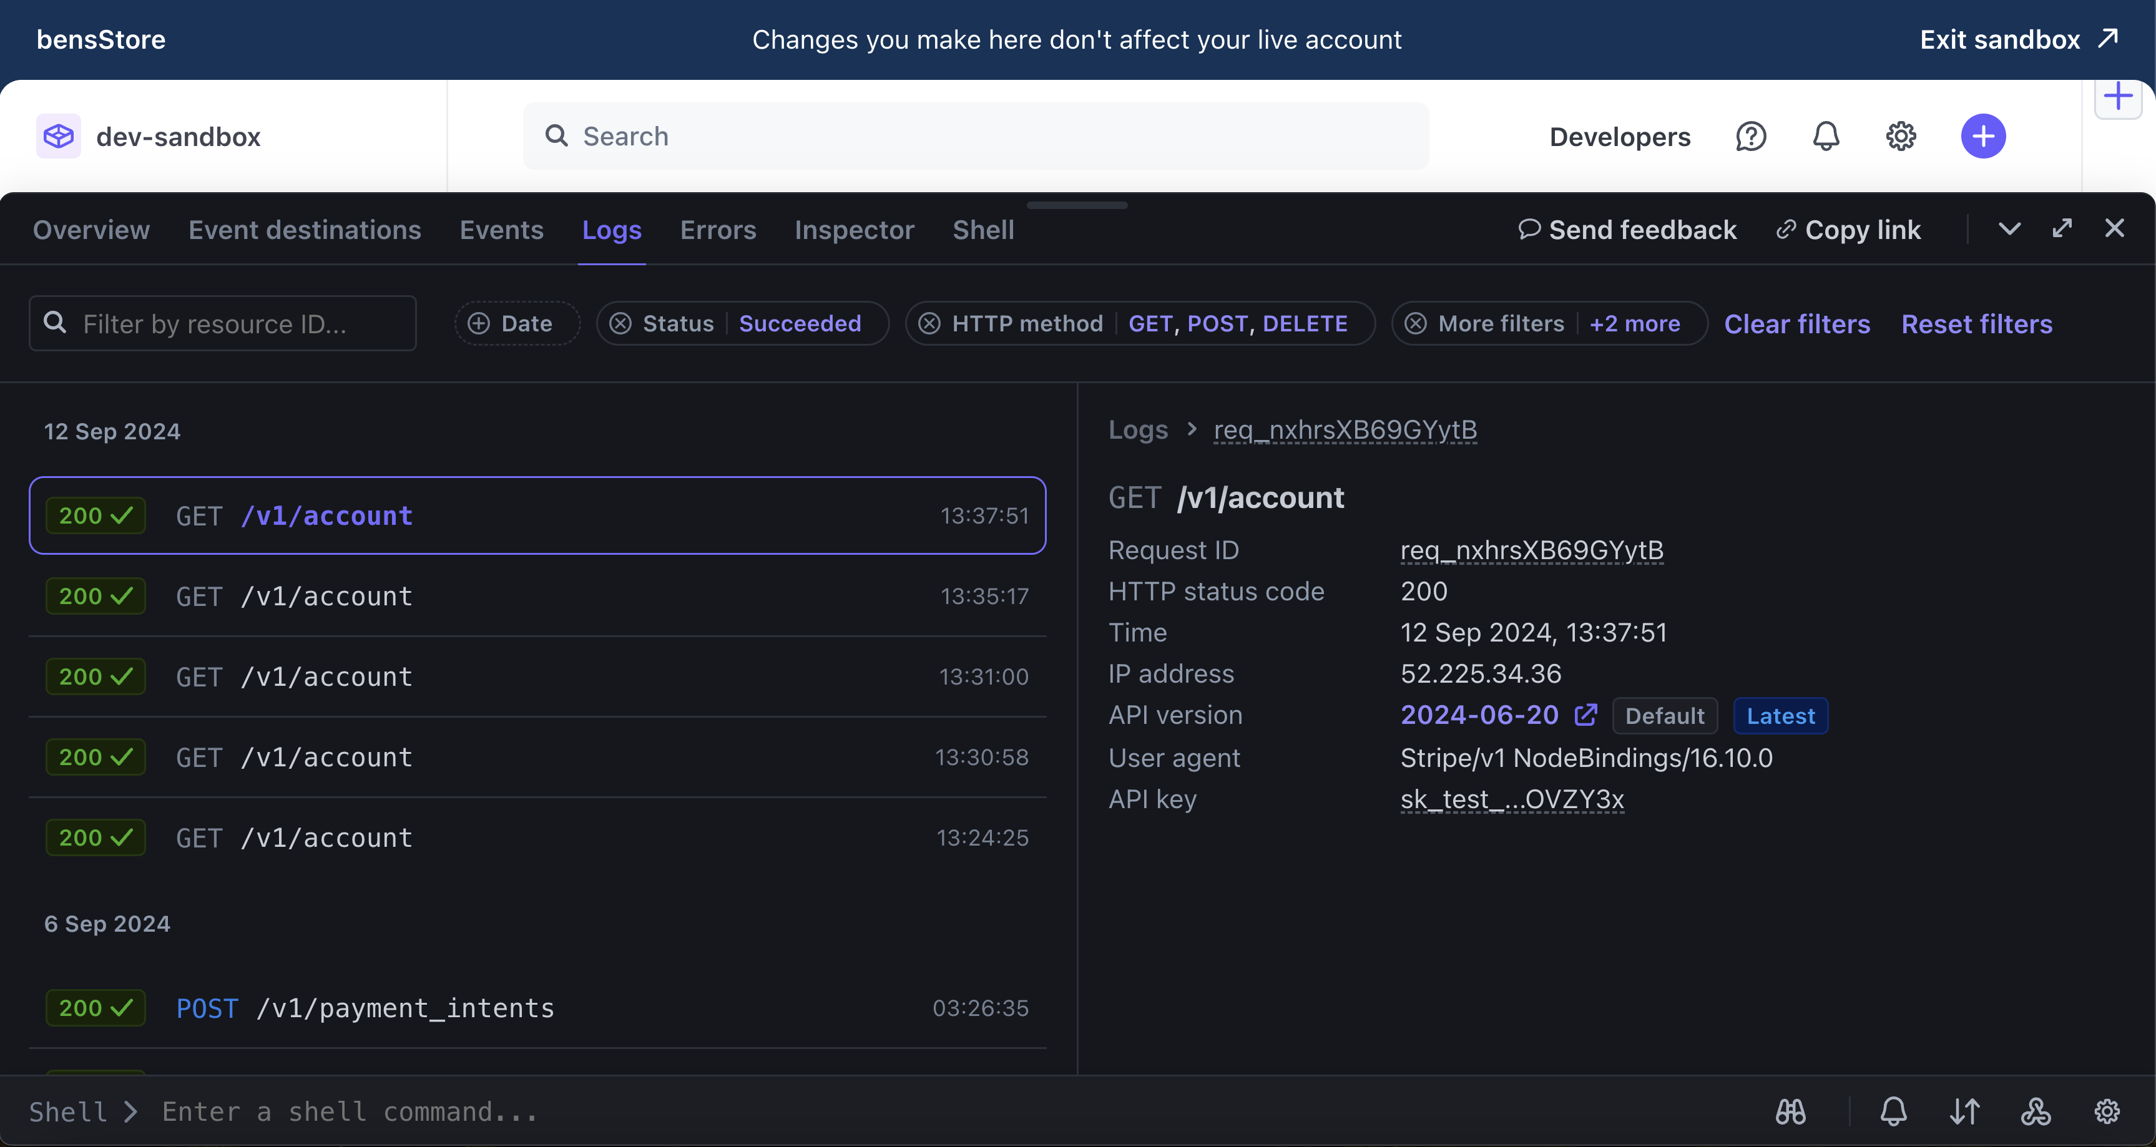This screenshot has width=2156, height=1147.
Task: Click the webhooks icon in bottom bar
Action: [2036, 1111]
